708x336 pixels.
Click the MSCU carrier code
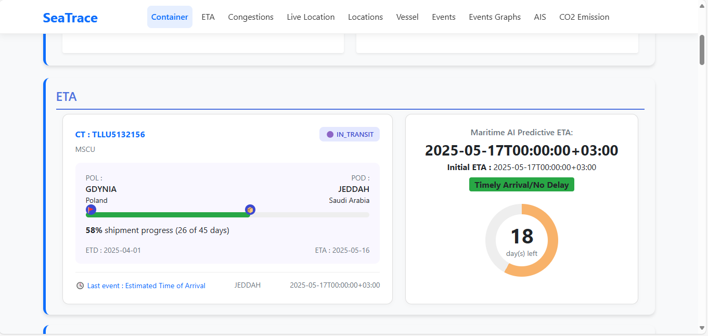pos(85,149)
